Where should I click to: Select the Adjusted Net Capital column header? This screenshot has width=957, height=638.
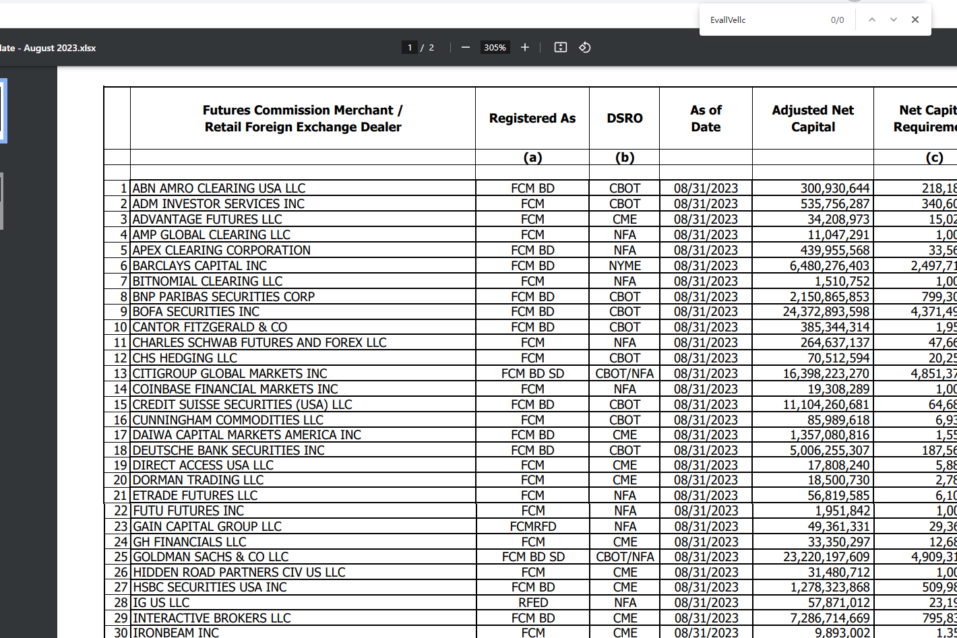813,119
